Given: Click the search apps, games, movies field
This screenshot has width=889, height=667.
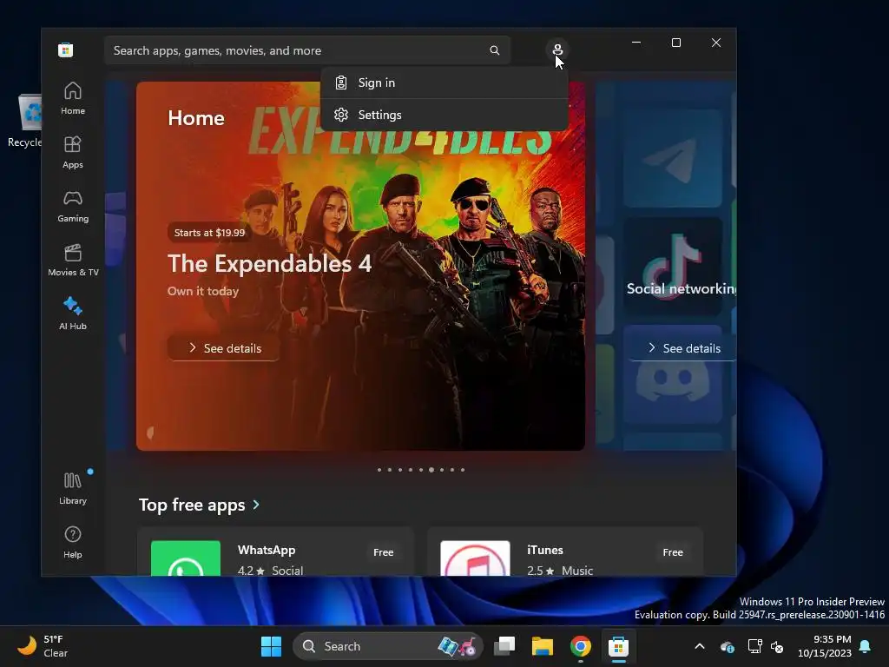Looking at the screenshot, I should (306, 50).
